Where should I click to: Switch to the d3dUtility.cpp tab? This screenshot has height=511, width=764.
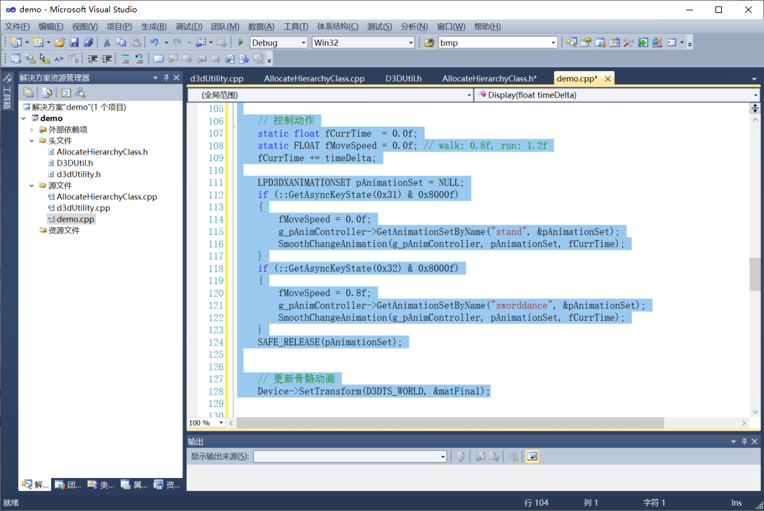(x=217, y=78)
